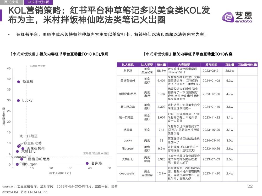Click the 内容摘要 column header
This screenshot has height=196, width=262.
[184, 65]
